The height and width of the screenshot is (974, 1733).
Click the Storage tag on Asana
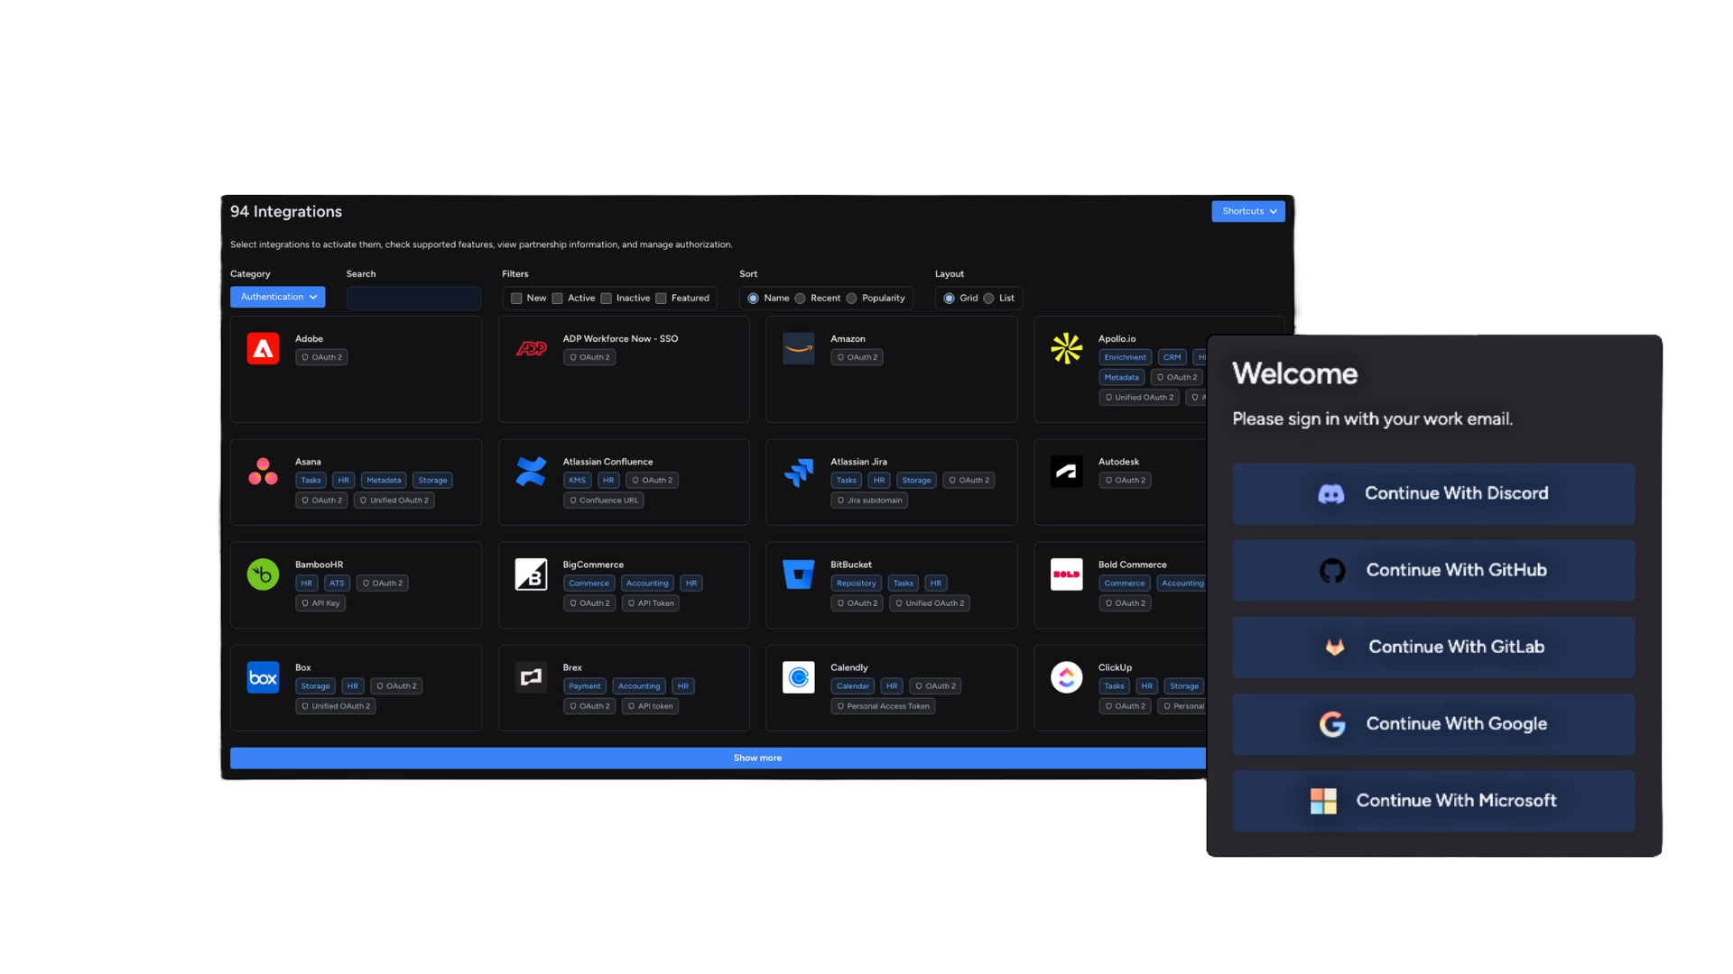coord(432,481)
